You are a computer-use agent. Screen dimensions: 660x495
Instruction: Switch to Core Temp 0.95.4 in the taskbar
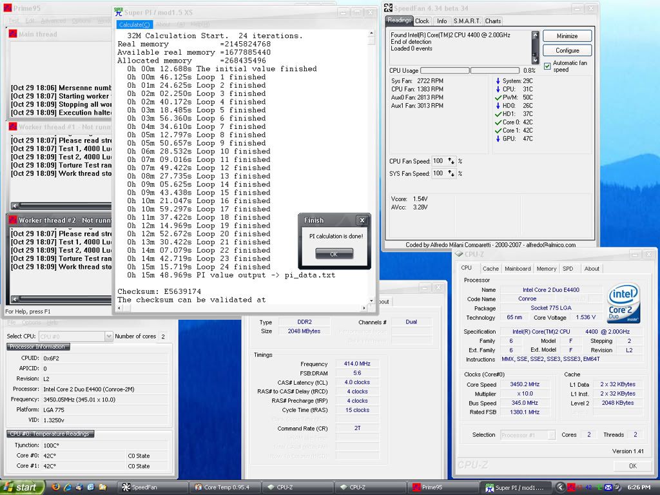point(225,487)
